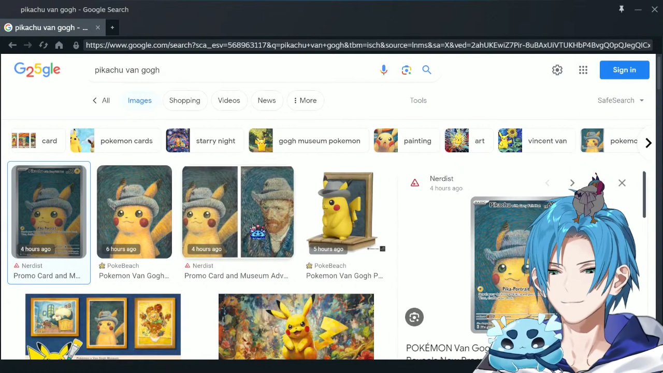Open the More search filters menu

(x=305, y=101)
